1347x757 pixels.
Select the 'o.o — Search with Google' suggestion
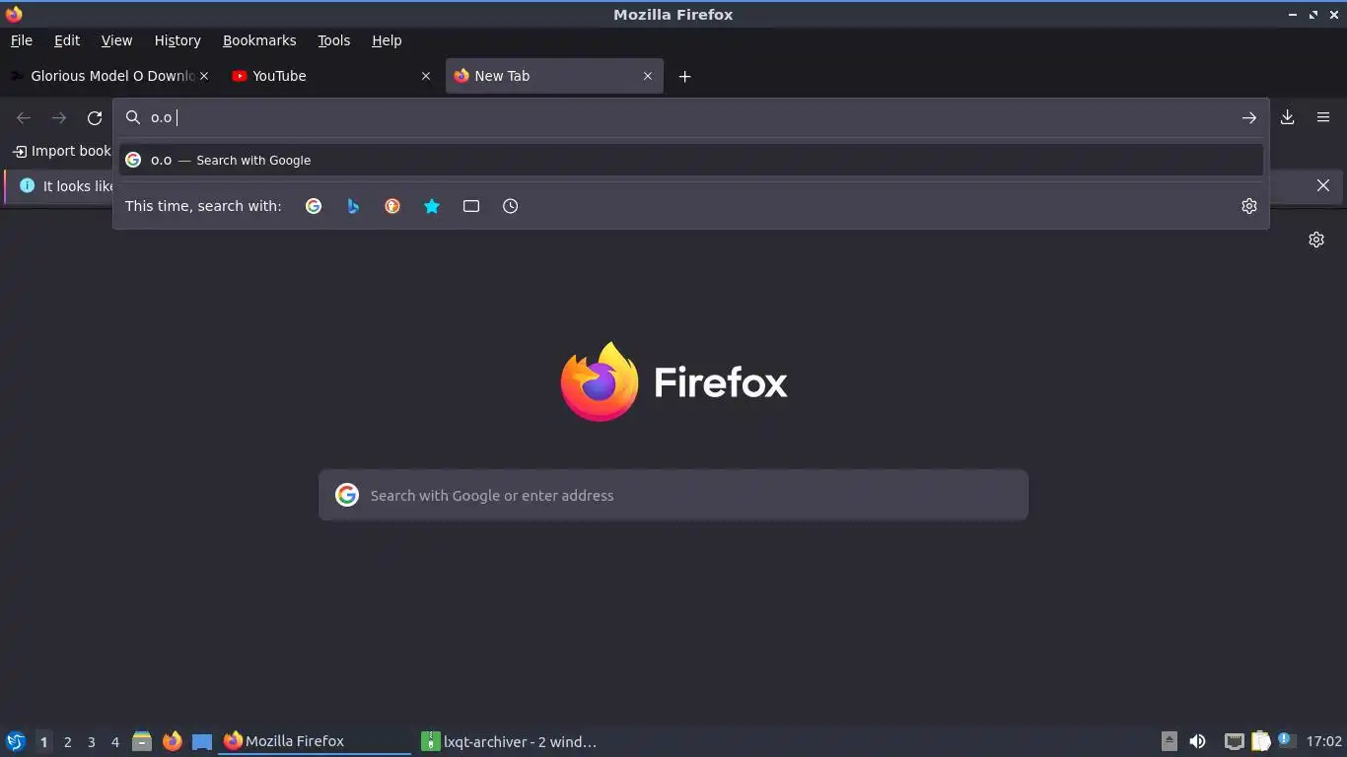pyautogui.click(x=690, y=160)
